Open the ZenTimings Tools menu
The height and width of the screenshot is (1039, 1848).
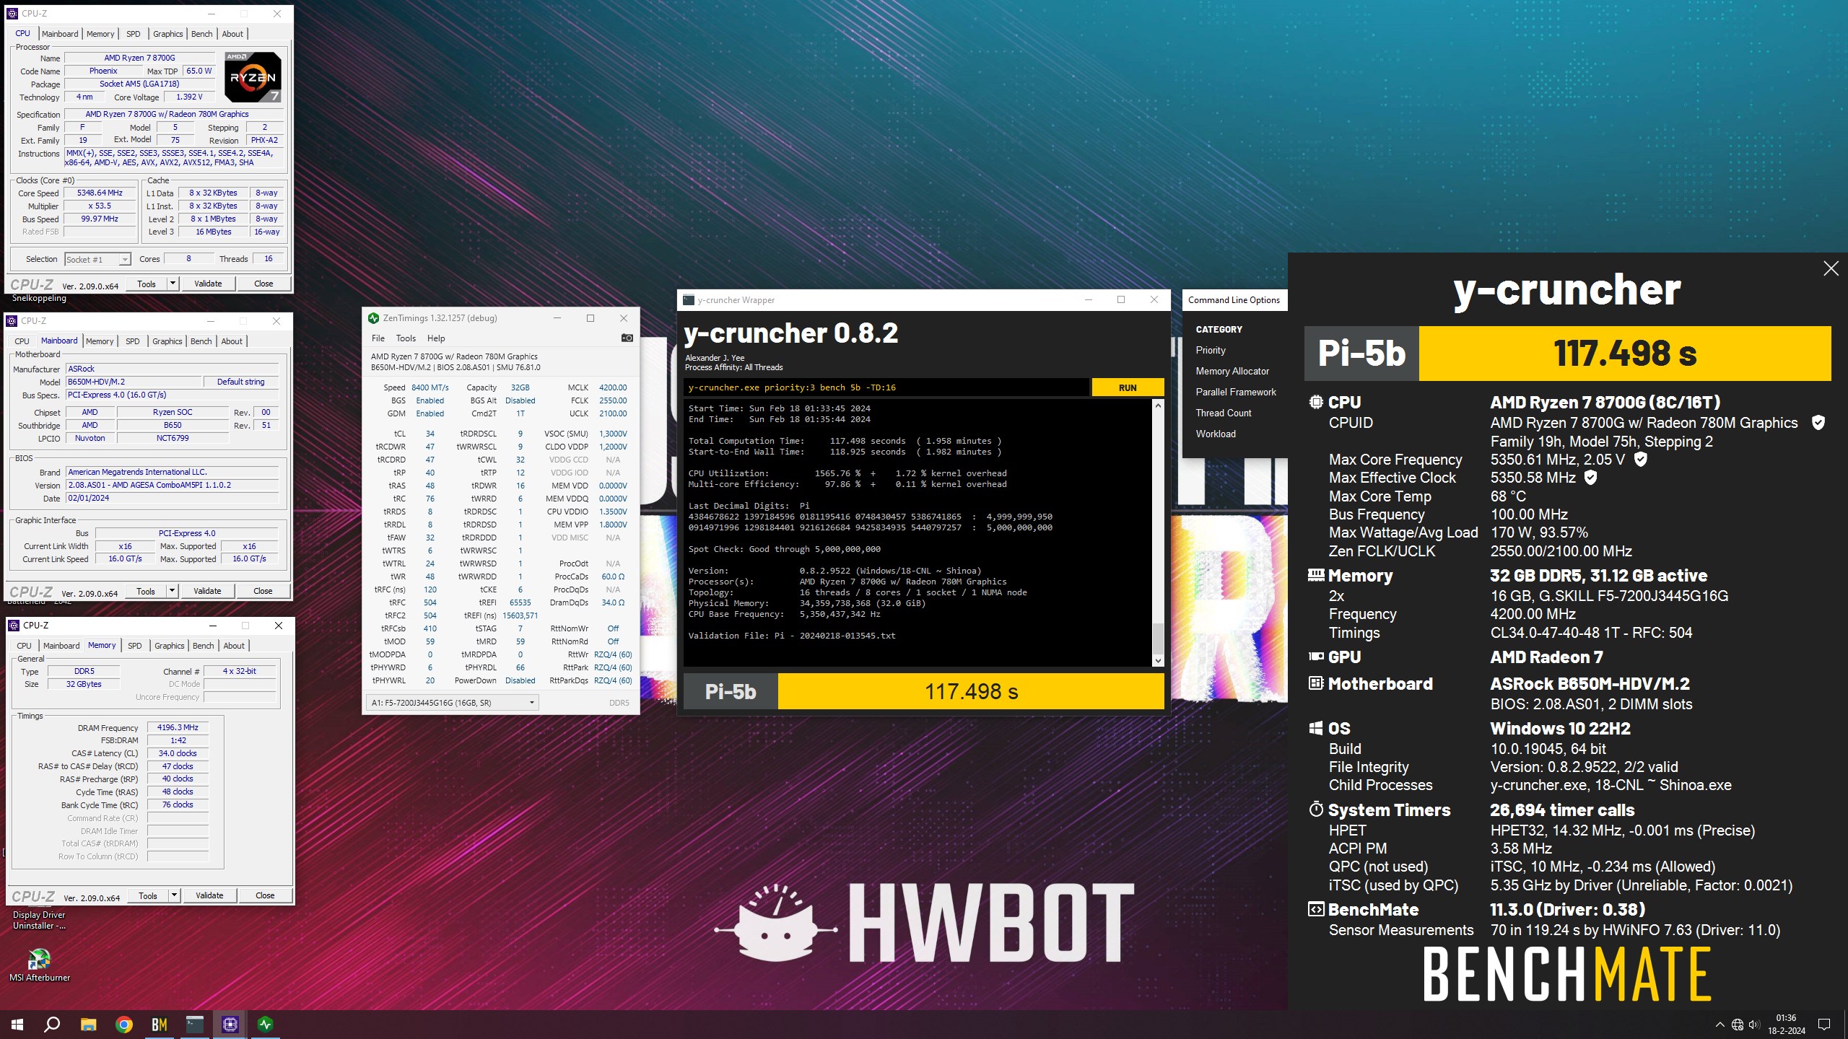click(x=406, y=338)
